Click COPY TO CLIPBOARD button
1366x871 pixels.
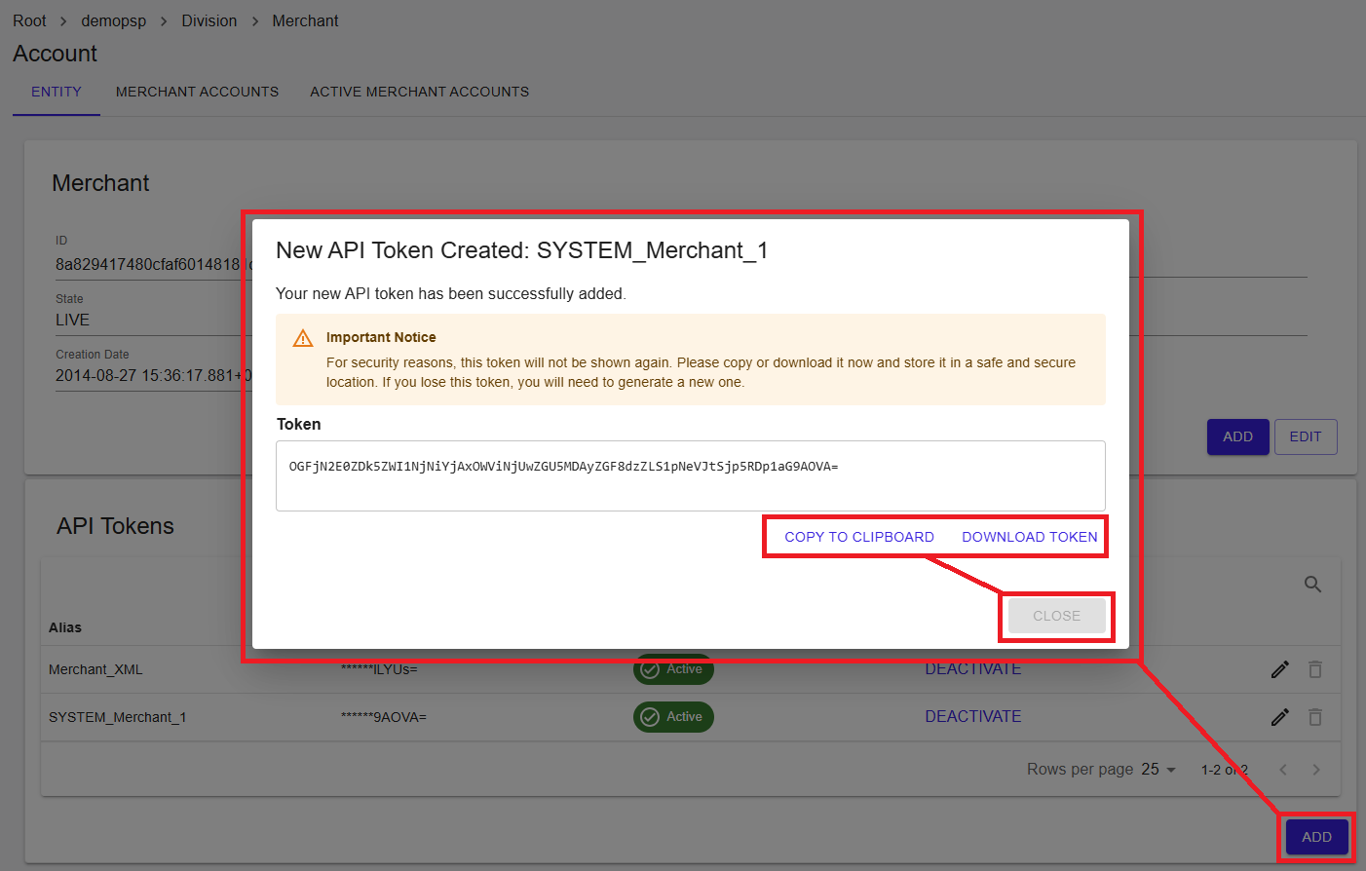click(x=859, y=537)
